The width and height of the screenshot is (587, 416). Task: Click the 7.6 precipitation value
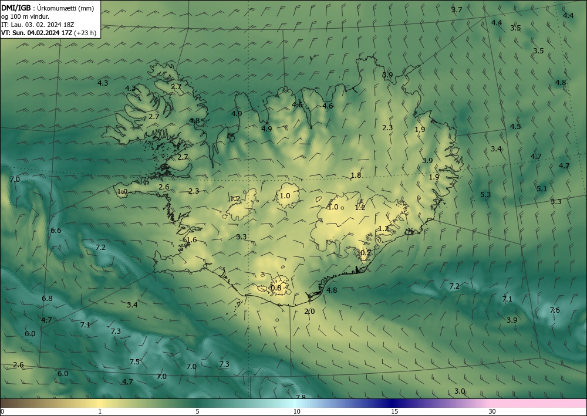coord(555,310)
